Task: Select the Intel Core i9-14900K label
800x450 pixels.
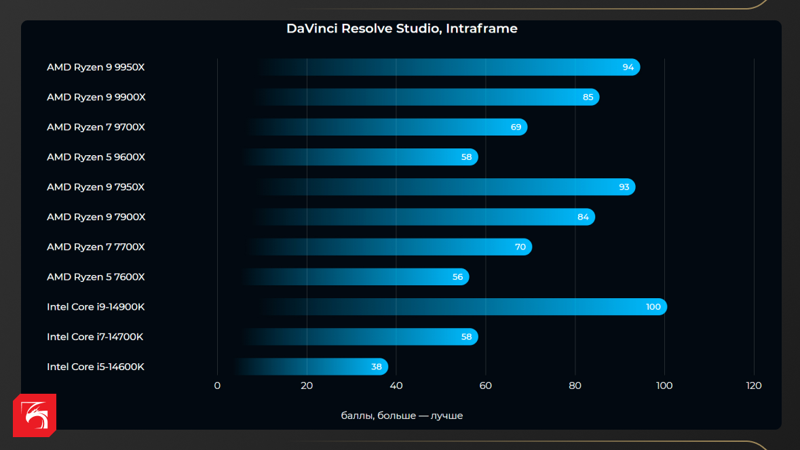Action: [x=96, y=307]
